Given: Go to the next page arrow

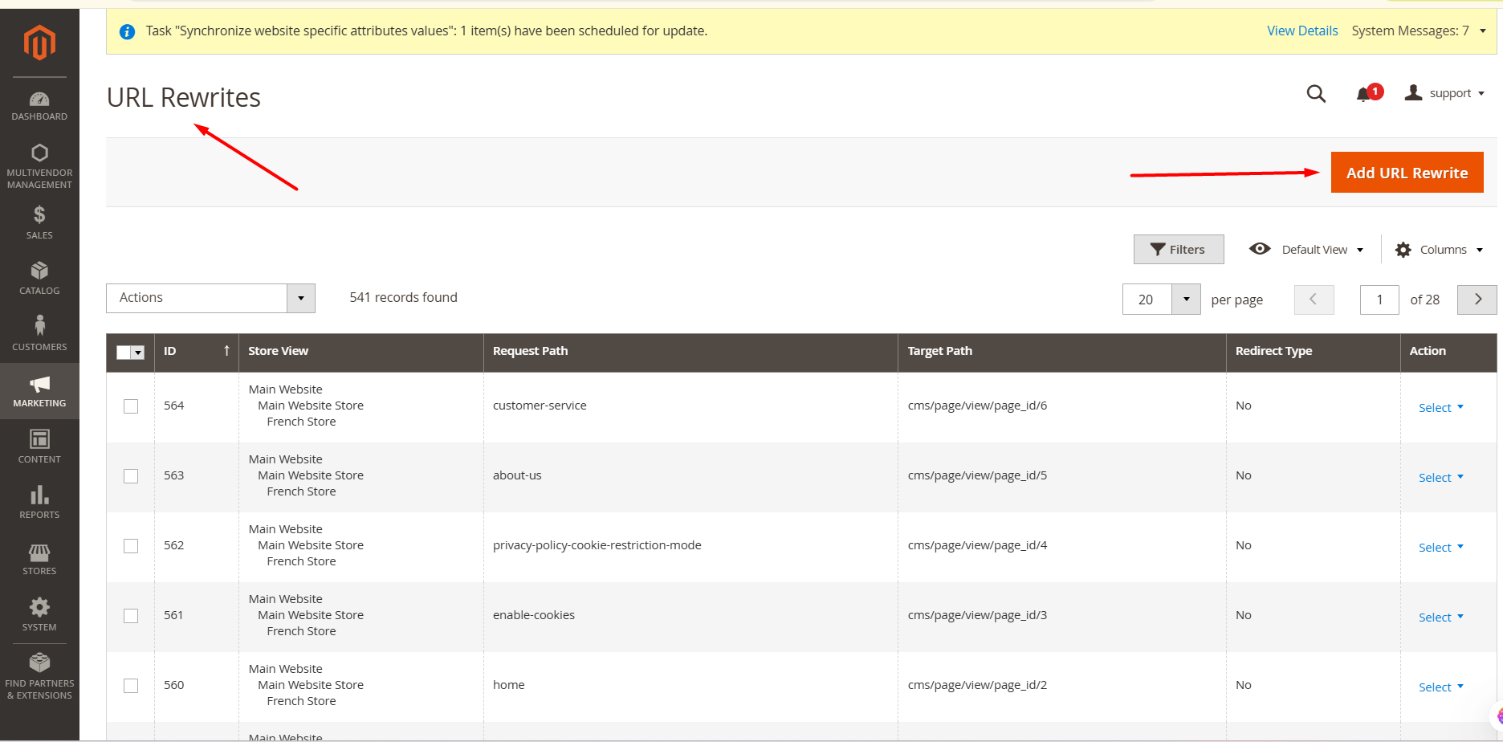Looking at the screenshot, I should [1477, 300].
